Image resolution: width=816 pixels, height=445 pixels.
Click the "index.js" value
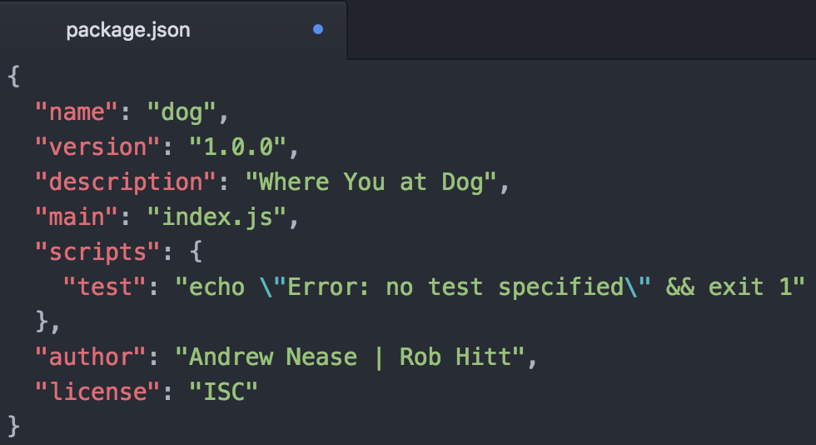[x=216, y=217]
